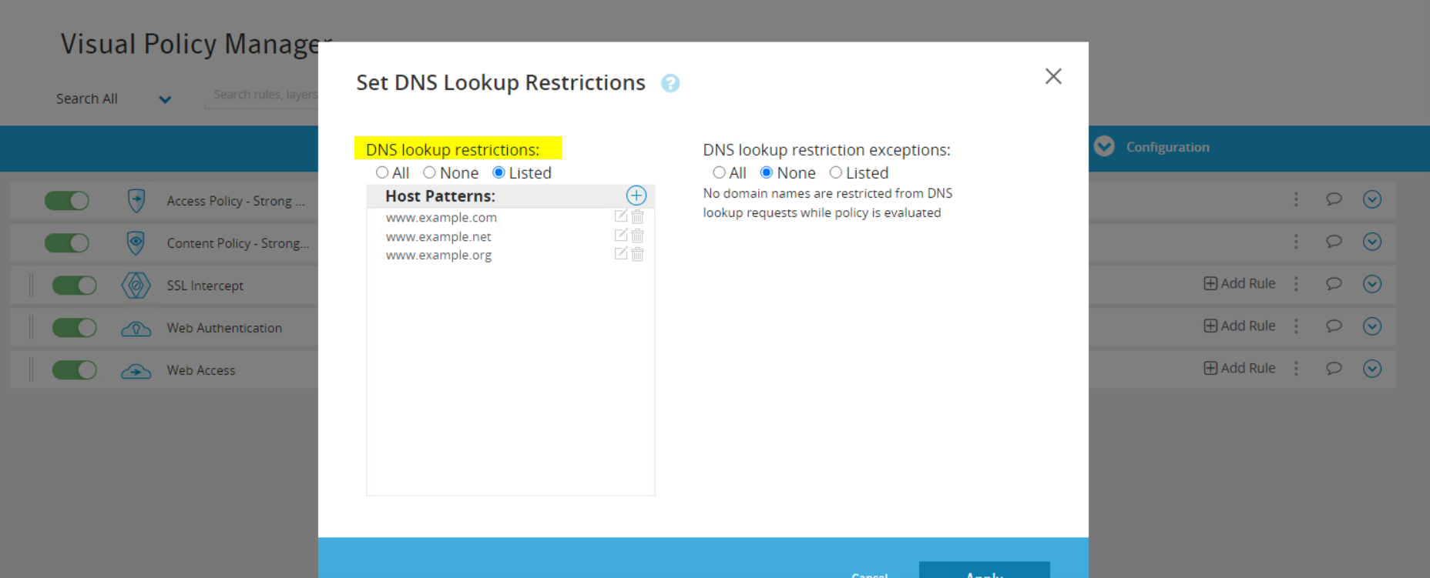The width and height of the screenshot is (1430, 578).
Task: Select Listed for restriction exceptions
Action: click(x=836, y=172)
